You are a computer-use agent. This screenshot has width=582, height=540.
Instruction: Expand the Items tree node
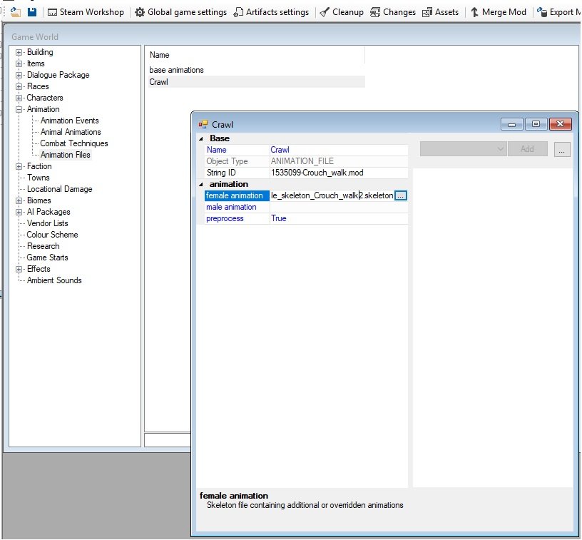coord(19,63)
